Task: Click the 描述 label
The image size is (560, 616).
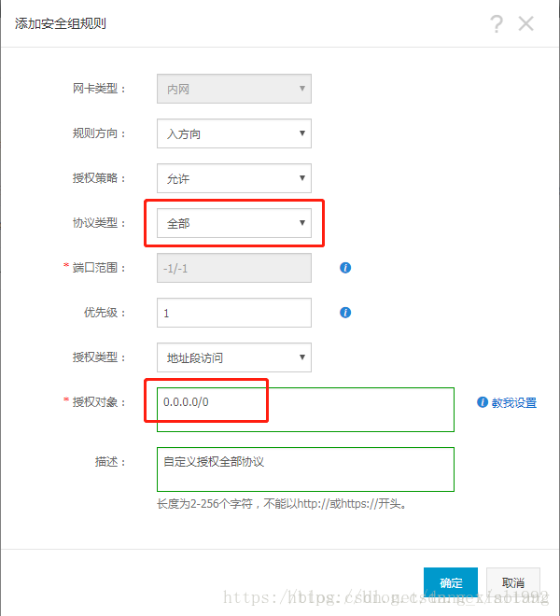Action: point(110,462)
